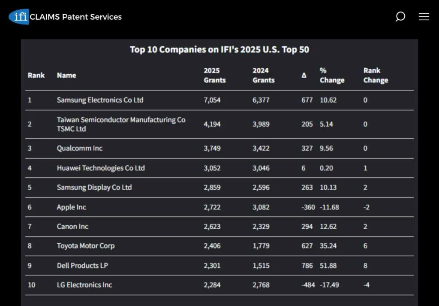Click the CLAIMS Patent Services site name
439x306 pixels.
tap(76, 17)
